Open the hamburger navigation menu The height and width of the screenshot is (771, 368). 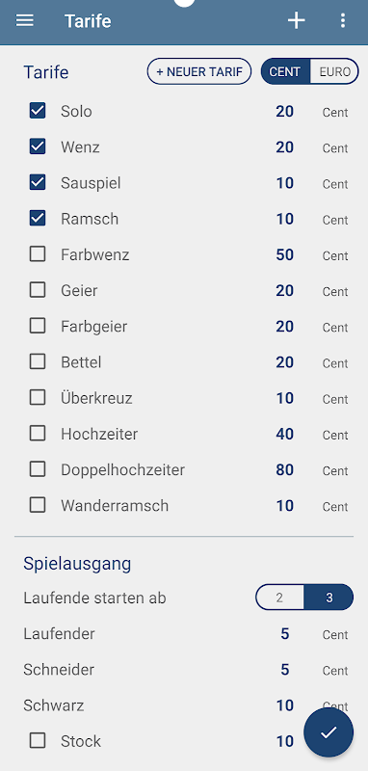[x=25, y=20]
